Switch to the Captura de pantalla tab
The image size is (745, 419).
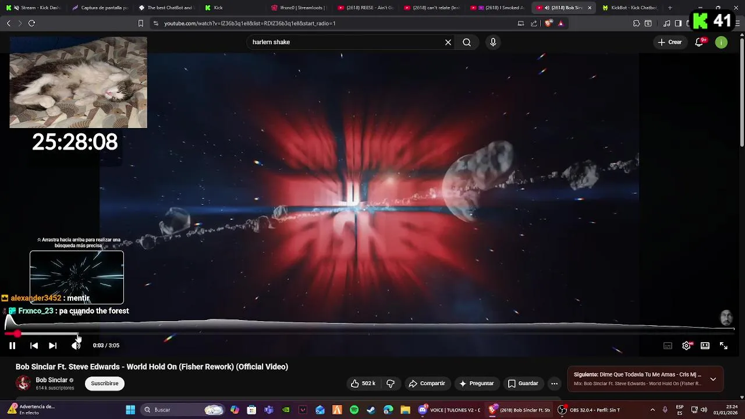point(100,8)
